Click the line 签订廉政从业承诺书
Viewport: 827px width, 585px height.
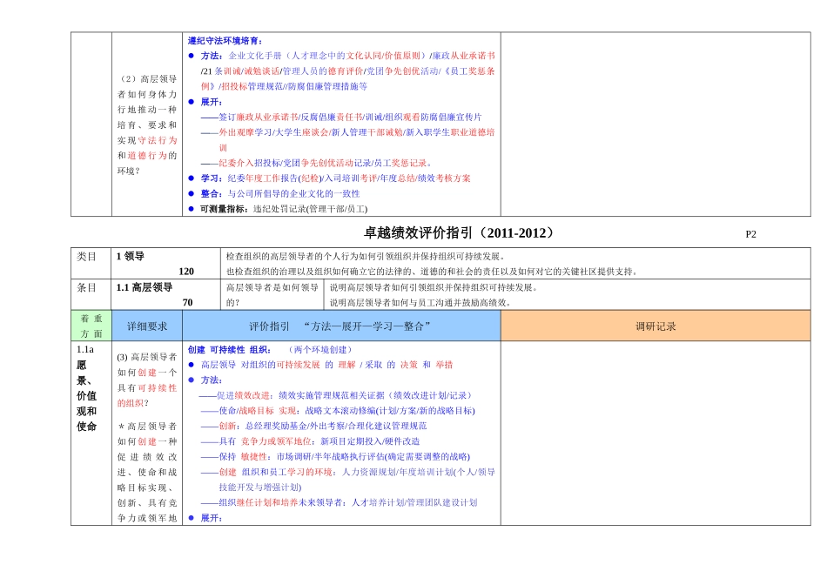341,118
